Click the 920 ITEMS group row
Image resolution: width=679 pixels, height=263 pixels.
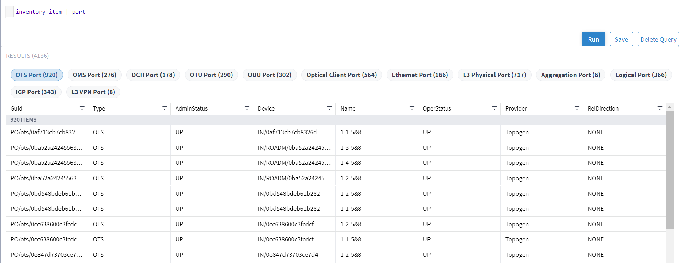pos(336,119)
